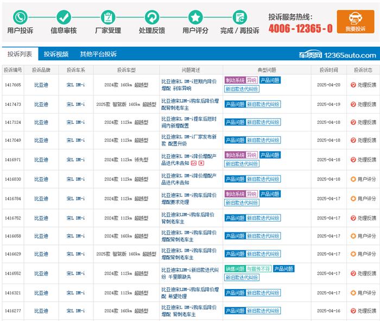Select the 投诉列表 tab

coord(20,54)
